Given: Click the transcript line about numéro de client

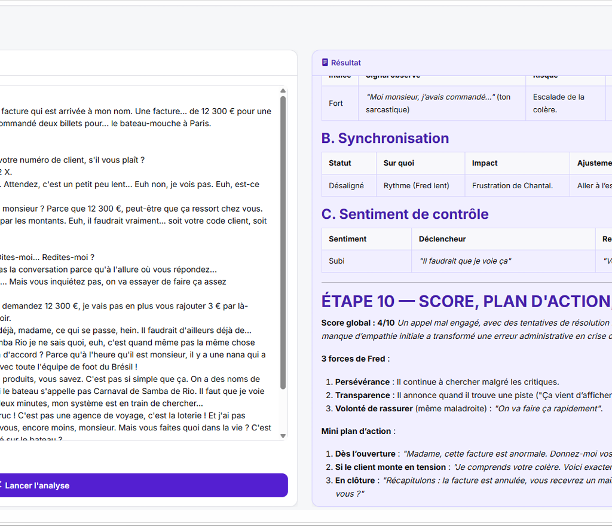Looking at the screenshot, I should 72,160.
